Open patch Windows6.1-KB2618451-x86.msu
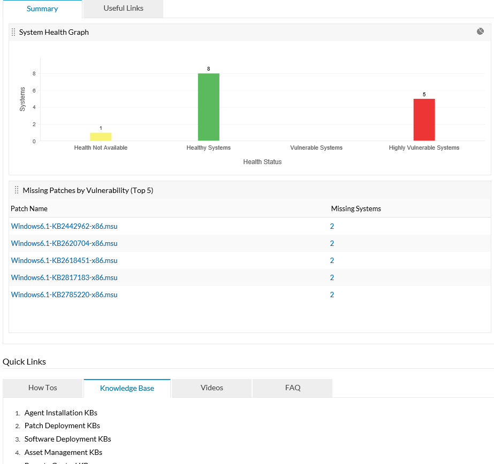This screenshot has width=494, height=464. click(64, 260)
